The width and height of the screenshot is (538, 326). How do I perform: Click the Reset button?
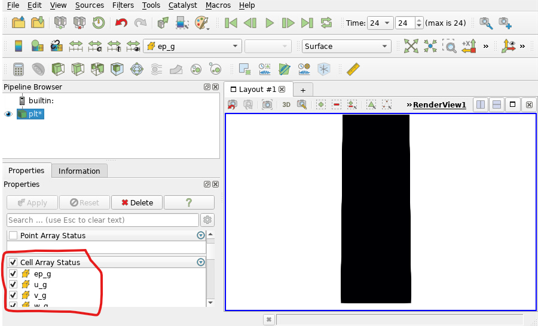(84, 202)
